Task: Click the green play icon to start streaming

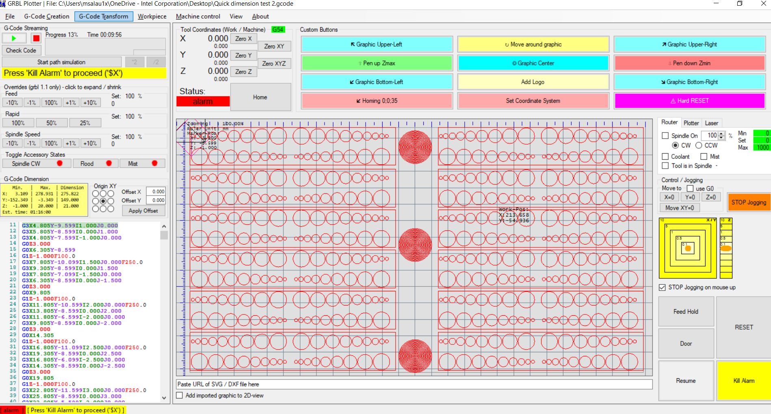Action: 13,38
